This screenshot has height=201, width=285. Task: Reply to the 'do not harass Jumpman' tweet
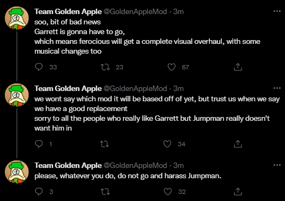tap(39, 192)
